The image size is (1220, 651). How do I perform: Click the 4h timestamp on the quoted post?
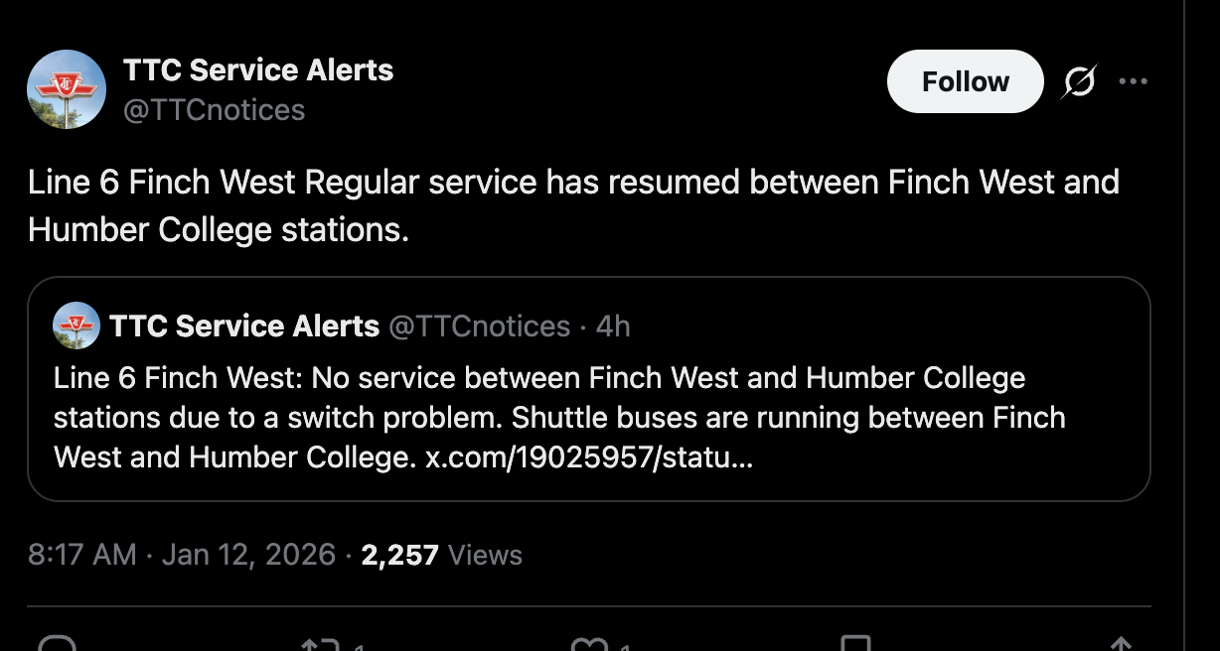[x=613, y=325]
